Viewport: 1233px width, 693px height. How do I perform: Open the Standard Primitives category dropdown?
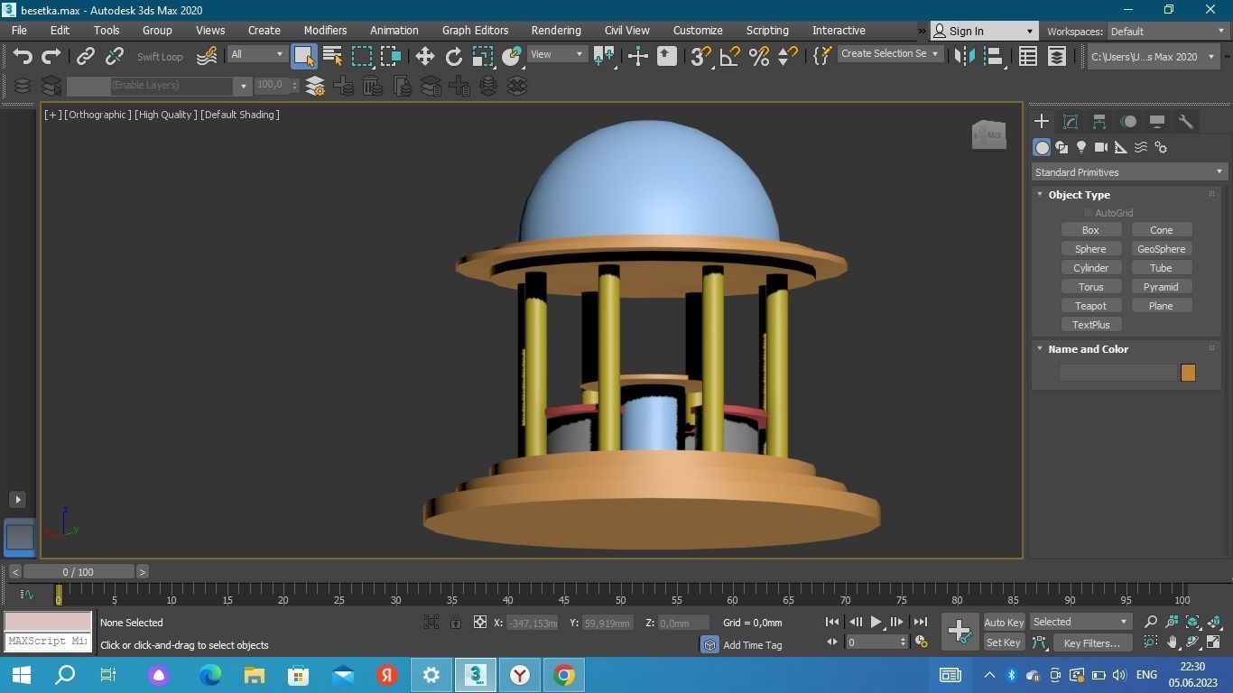coord(1128,172)
